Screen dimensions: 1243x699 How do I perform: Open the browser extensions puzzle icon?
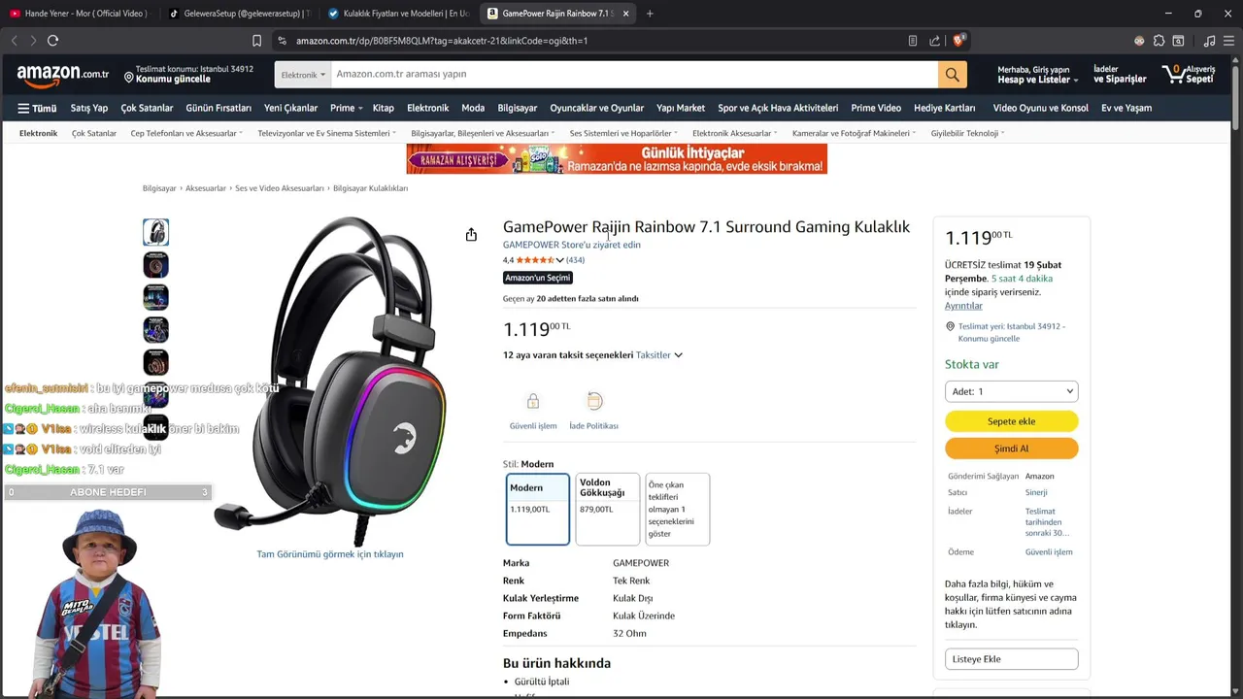point(1159,41)
